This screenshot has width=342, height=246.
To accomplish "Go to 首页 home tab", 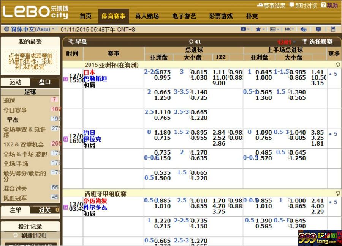I will click(85, 16).
